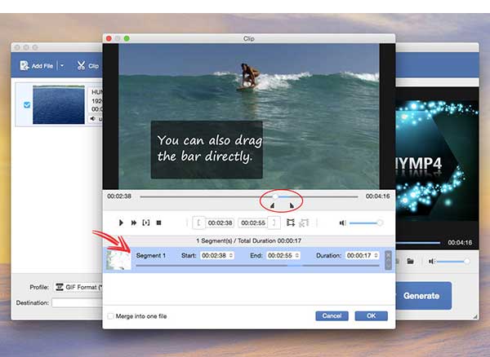Click the 00:04:16 total time label in Clip window
The width and height of the screenshot is (490, 357).
tap(377, 196)
